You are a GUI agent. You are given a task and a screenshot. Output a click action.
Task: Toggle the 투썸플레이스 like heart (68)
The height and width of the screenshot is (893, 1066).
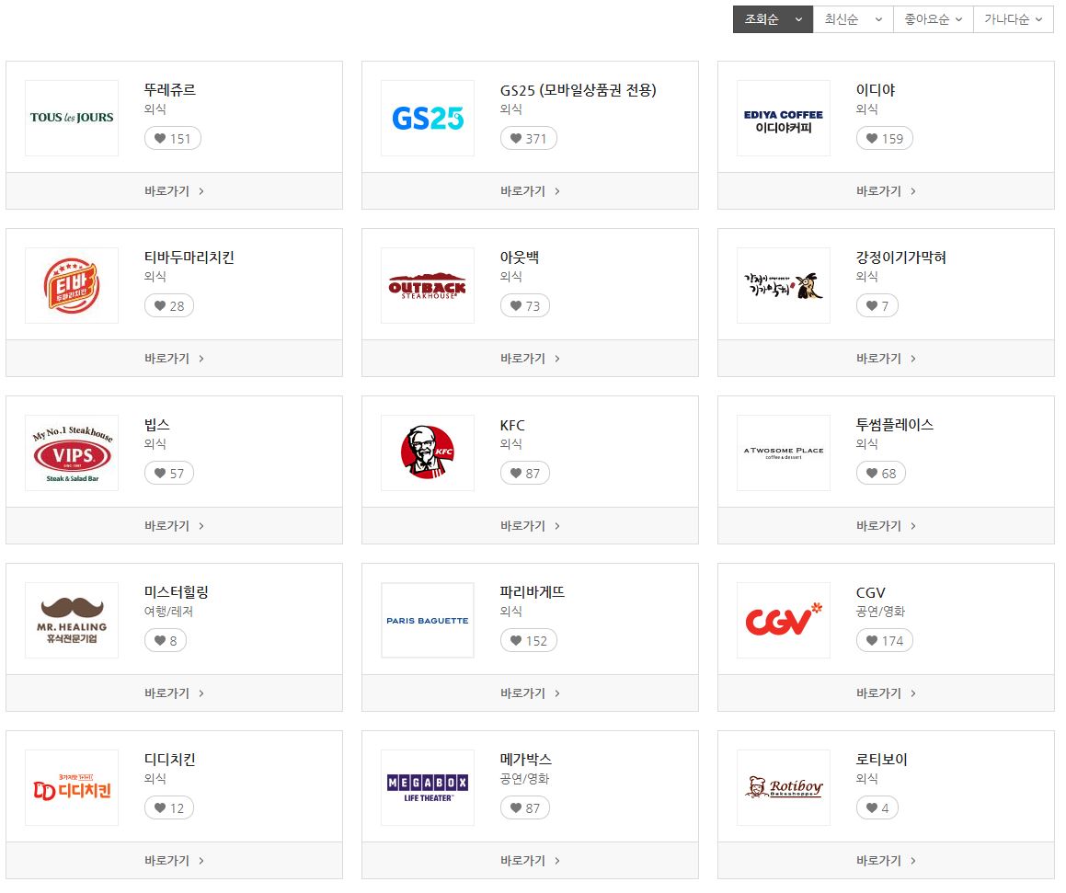click(x=881, y=473)
